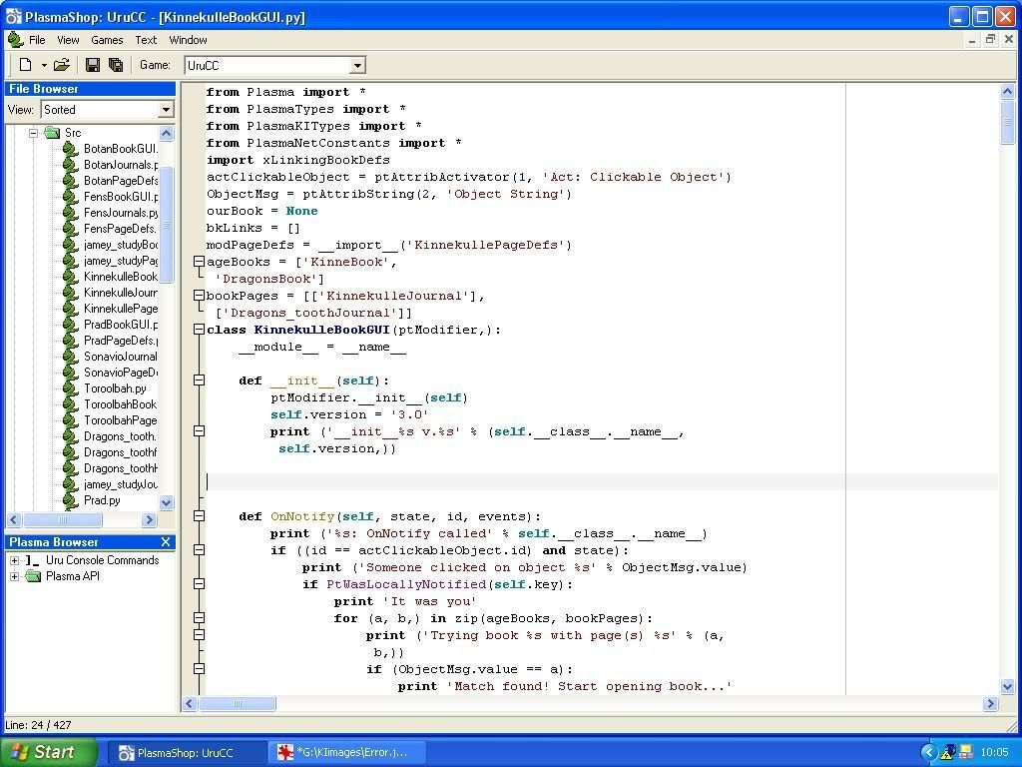Select FensBookGUI.py file icon

(x=71, y=197)
